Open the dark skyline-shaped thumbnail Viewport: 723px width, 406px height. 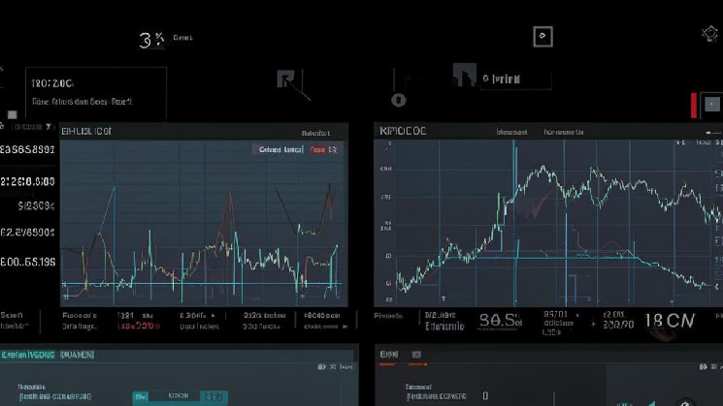(464, 75)
